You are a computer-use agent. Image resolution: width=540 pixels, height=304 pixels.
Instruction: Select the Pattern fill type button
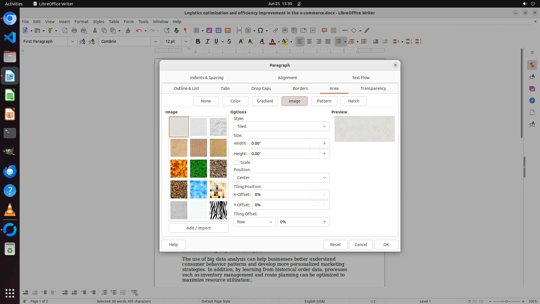[324, 101]
